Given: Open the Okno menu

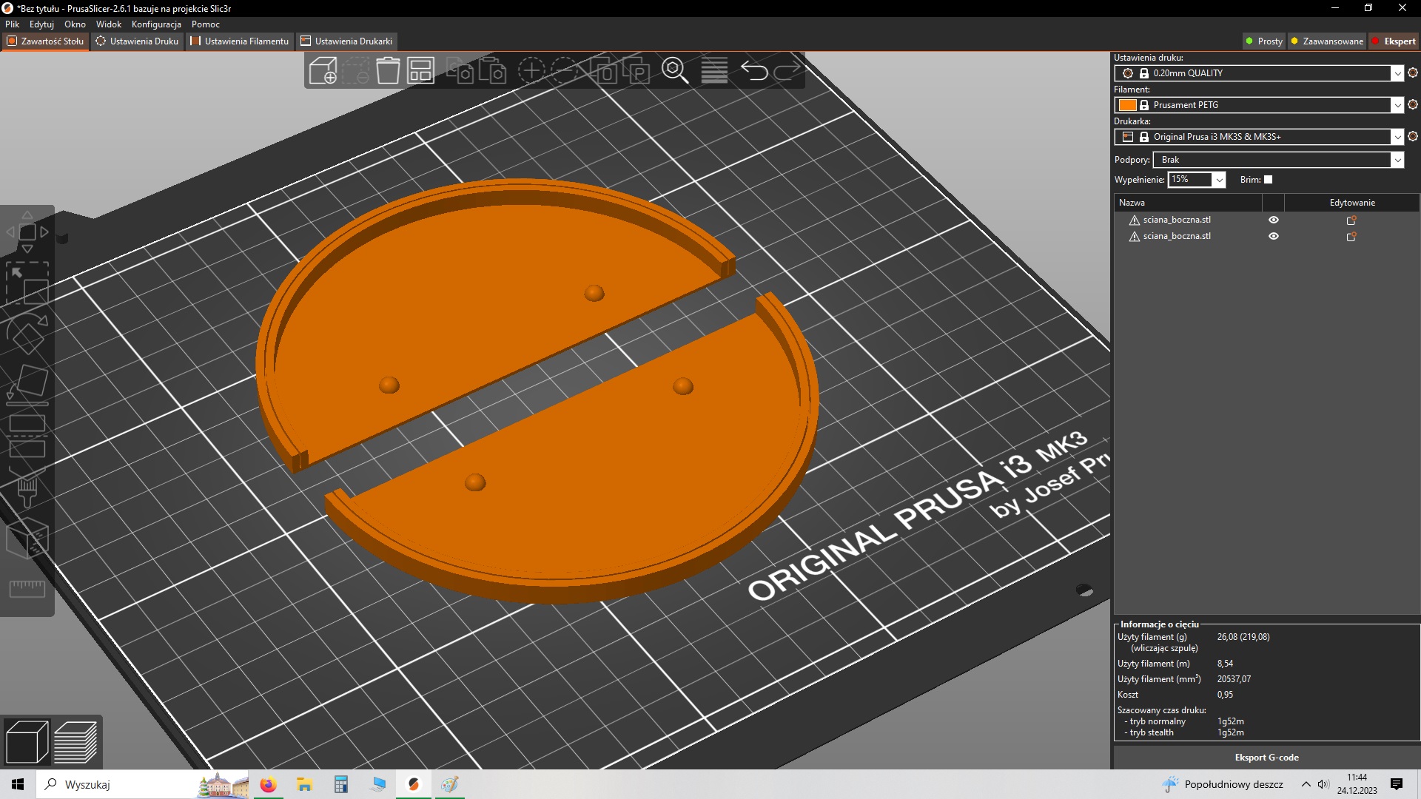Looking at the screenshot, I should 75,24.
